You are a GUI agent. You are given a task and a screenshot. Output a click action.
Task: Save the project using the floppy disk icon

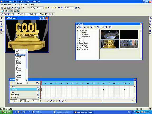pos(8,8)
